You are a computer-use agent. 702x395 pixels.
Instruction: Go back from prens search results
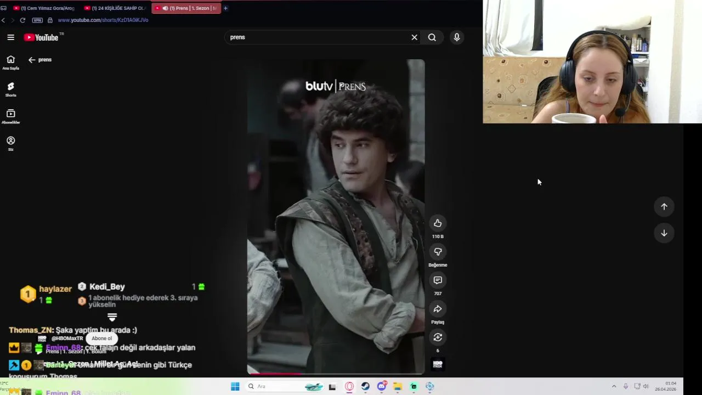(32, 60)
